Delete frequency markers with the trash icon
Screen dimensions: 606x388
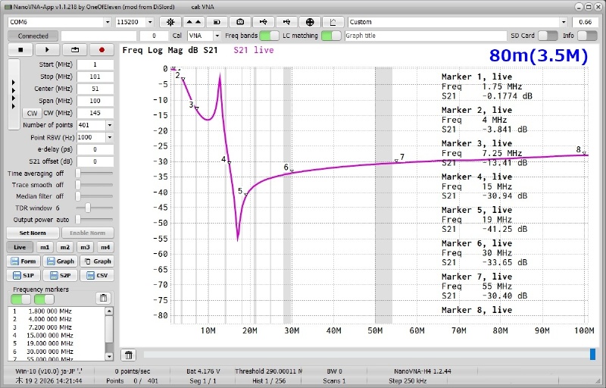(x=104, y=298)
